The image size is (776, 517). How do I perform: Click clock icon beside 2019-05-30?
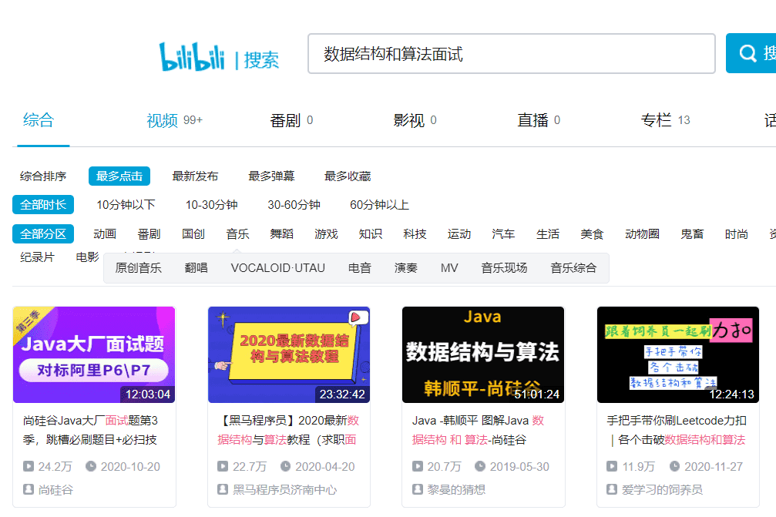[x=480, y=466]
